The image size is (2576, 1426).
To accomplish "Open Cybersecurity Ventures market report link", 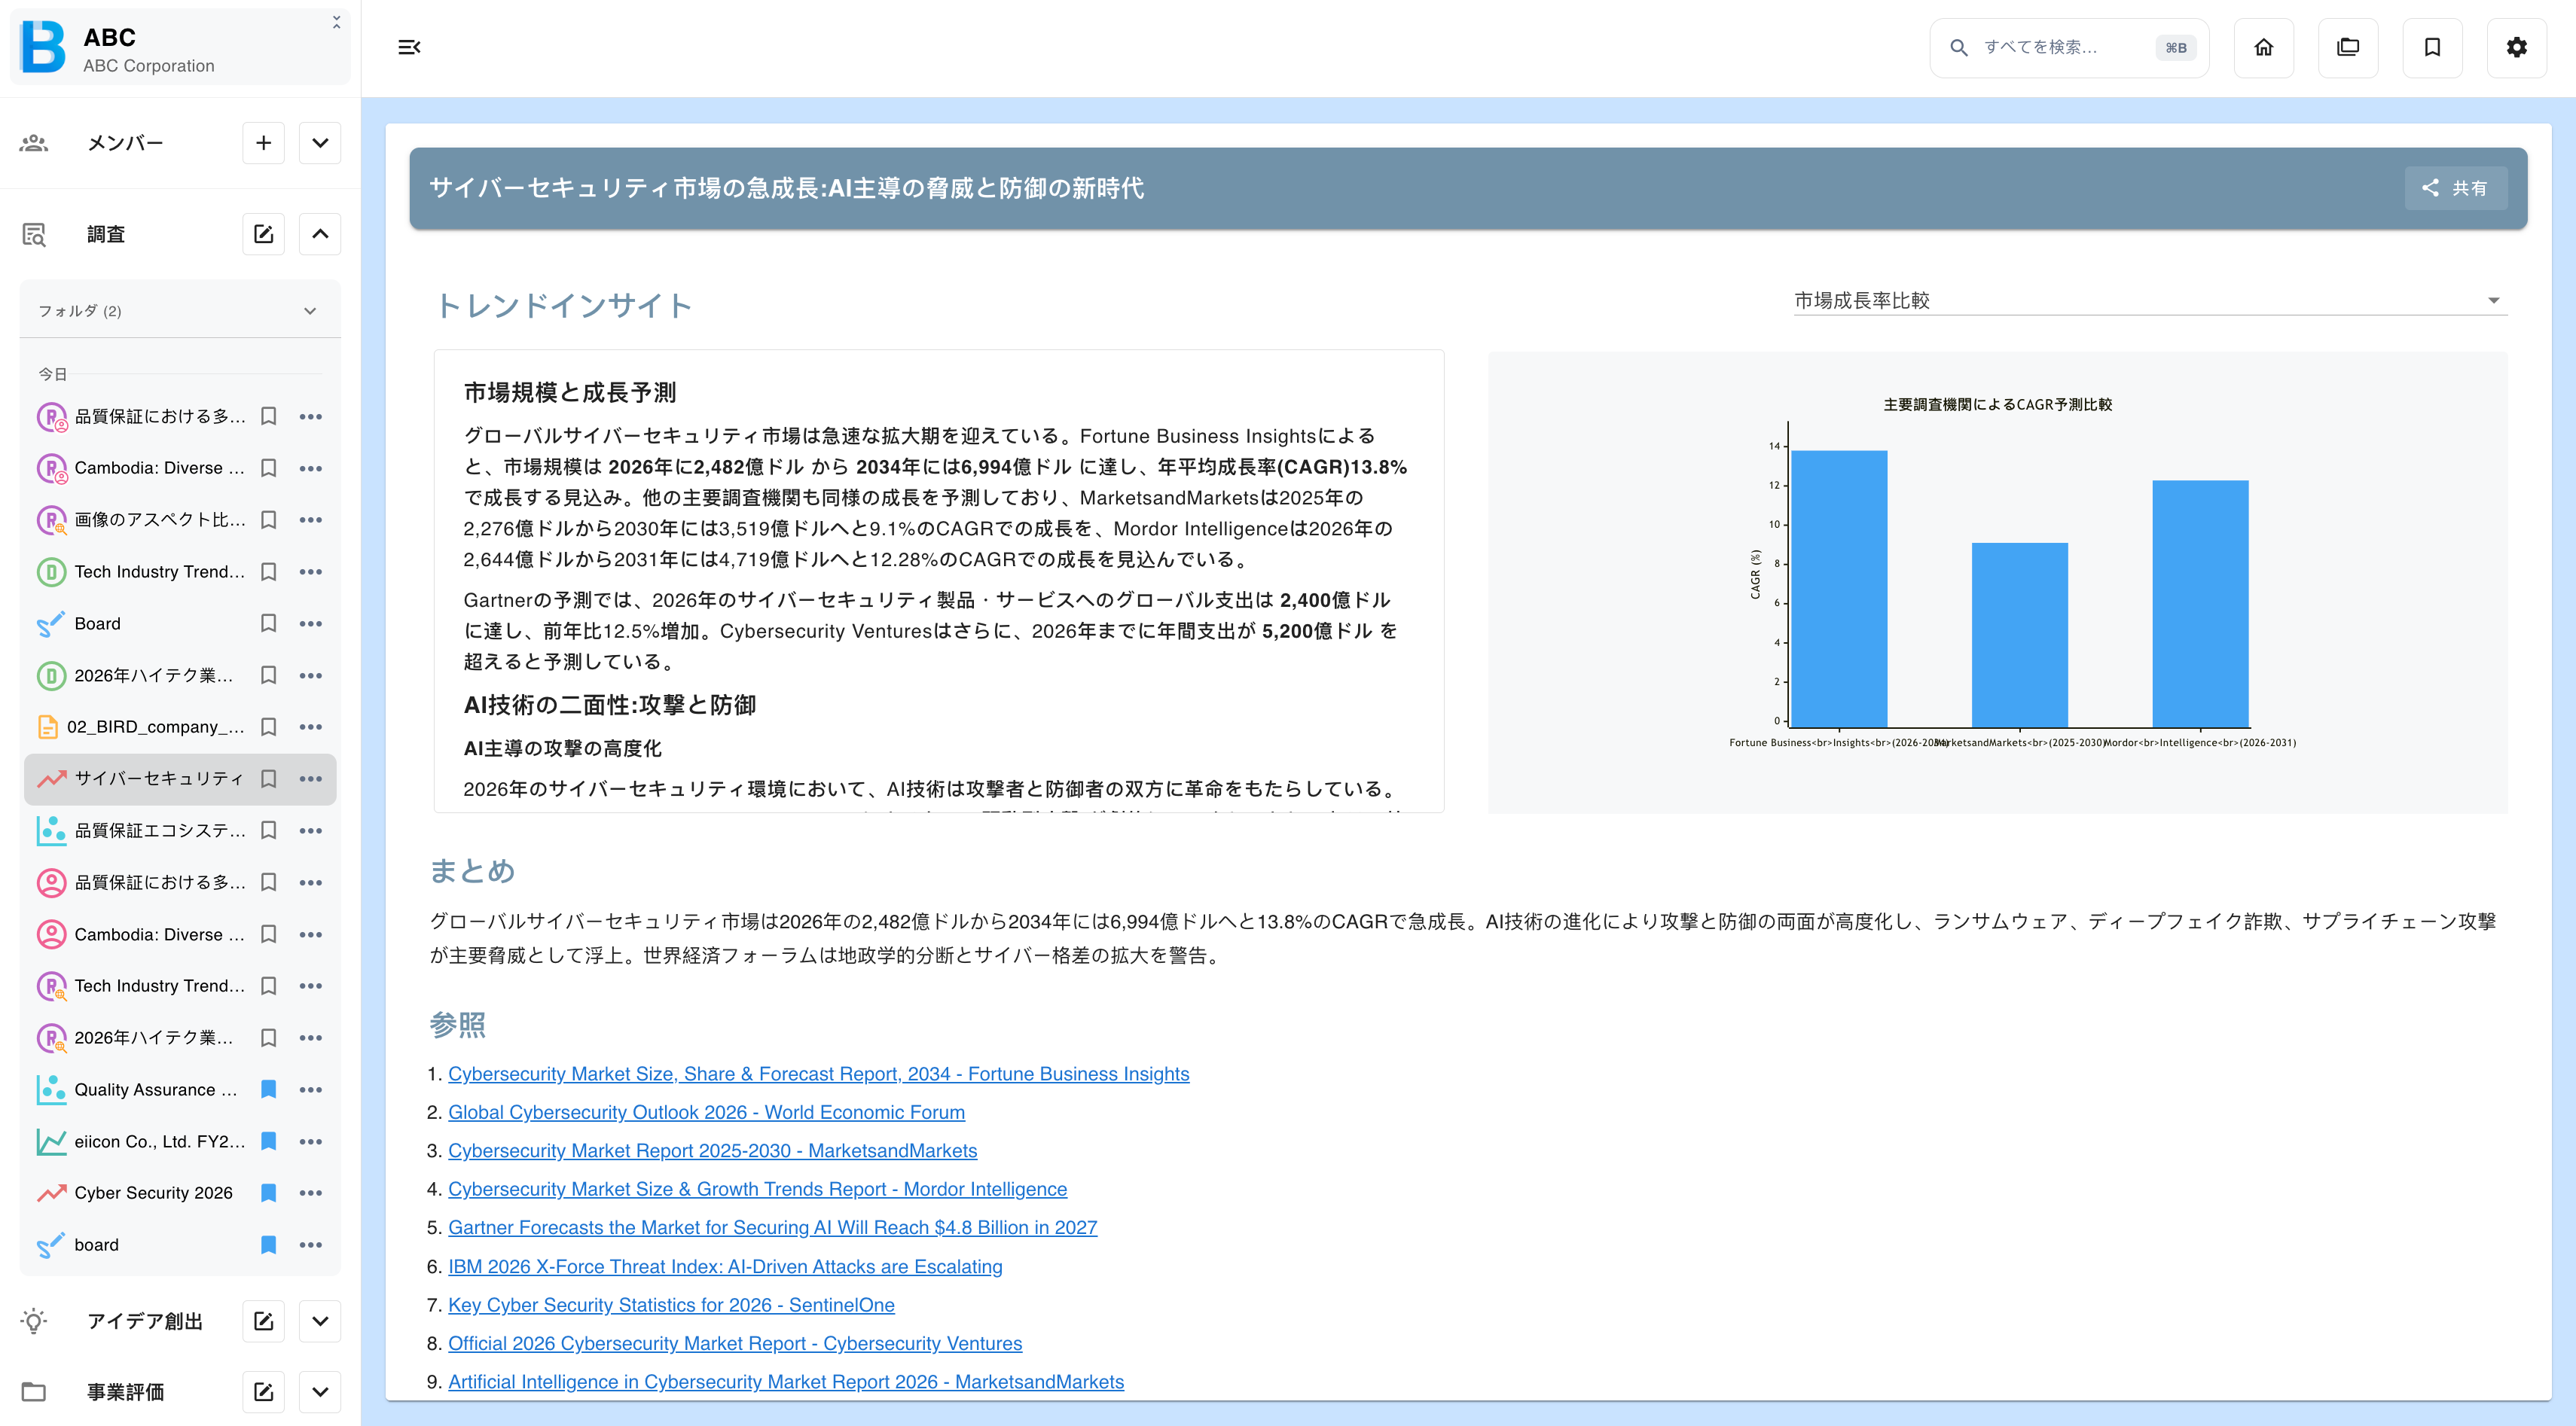I will click(x=735, y=1343).
